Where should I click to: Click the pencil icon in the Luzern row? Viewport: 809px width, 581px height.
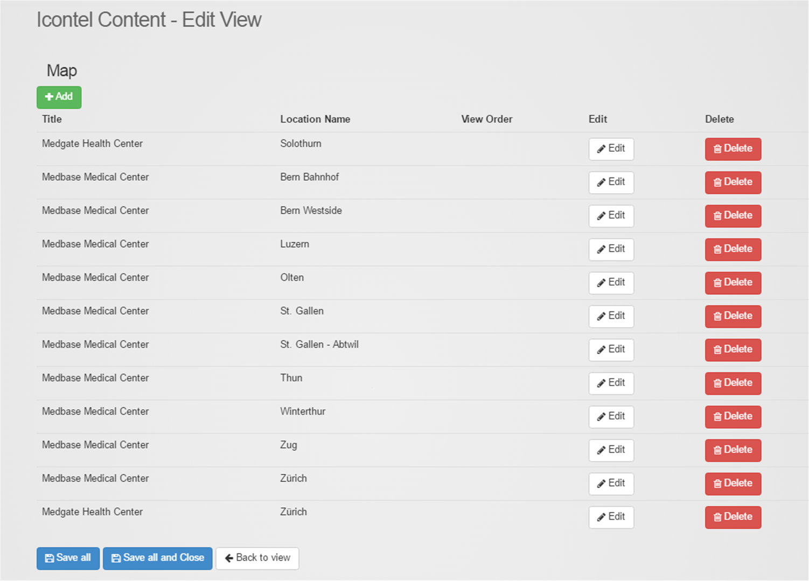(x=601, y=250)
